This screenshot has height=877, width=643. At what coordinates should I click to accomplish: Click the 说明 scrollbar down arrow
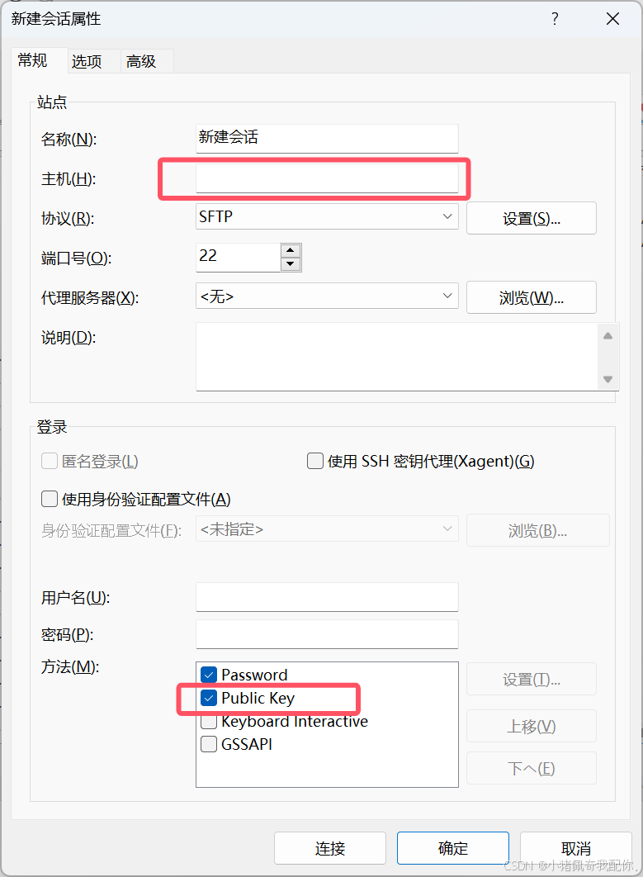[608, 379]
